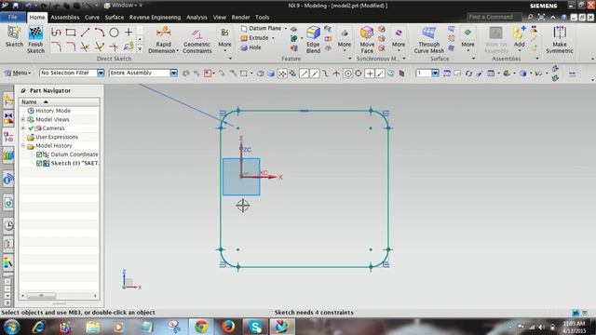
Task: Select the Quick Extend tool
Action: point(100,47)
